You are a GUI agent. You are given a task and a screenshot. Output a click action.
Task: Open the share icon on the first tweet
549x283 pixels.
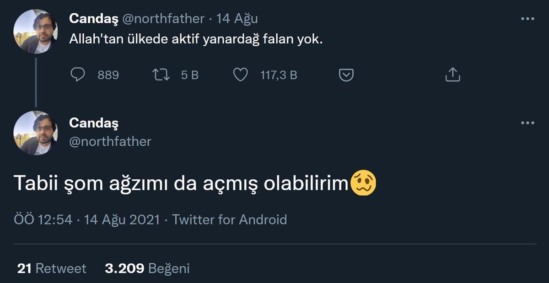452,74
